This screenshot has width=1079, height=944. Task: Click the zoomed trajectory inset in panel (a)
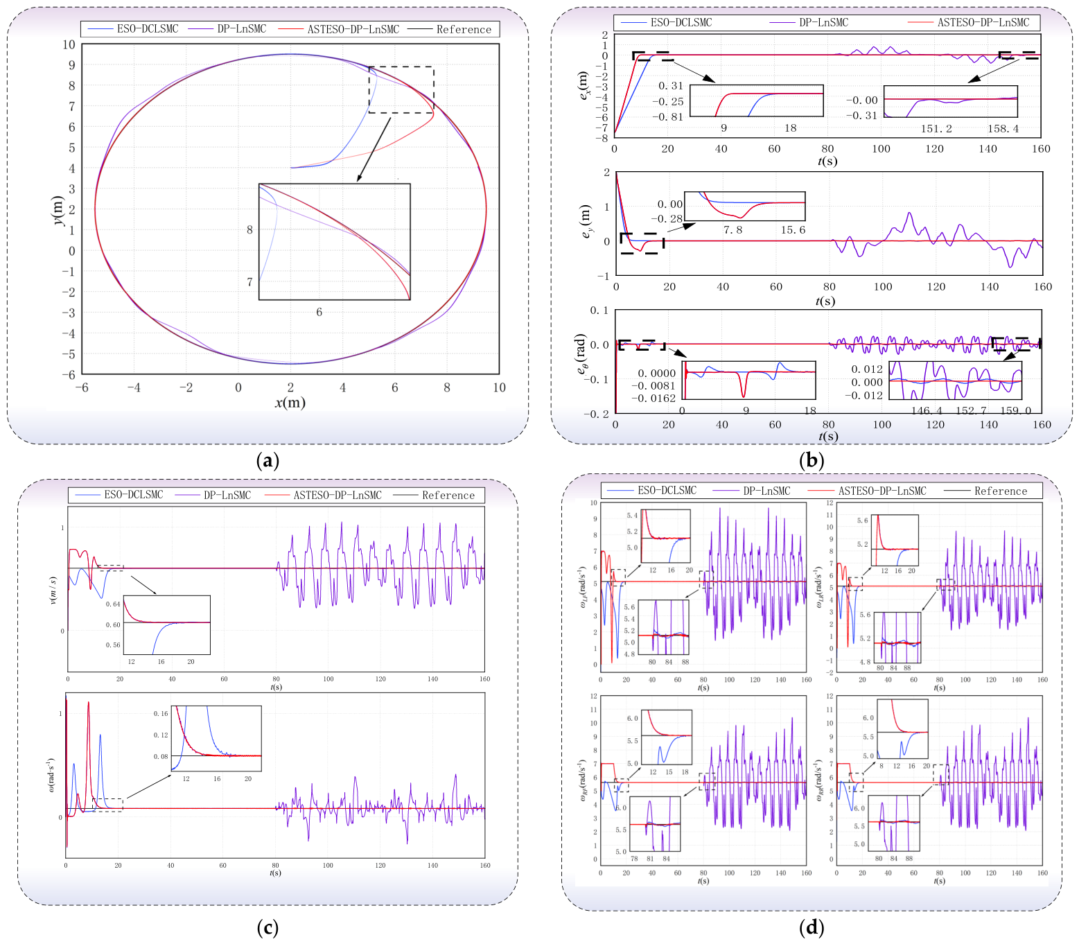[x=335, y=241]
